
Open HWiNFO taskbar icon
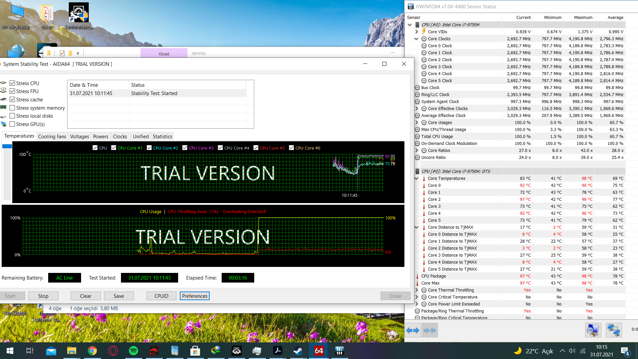click(339, 351)
